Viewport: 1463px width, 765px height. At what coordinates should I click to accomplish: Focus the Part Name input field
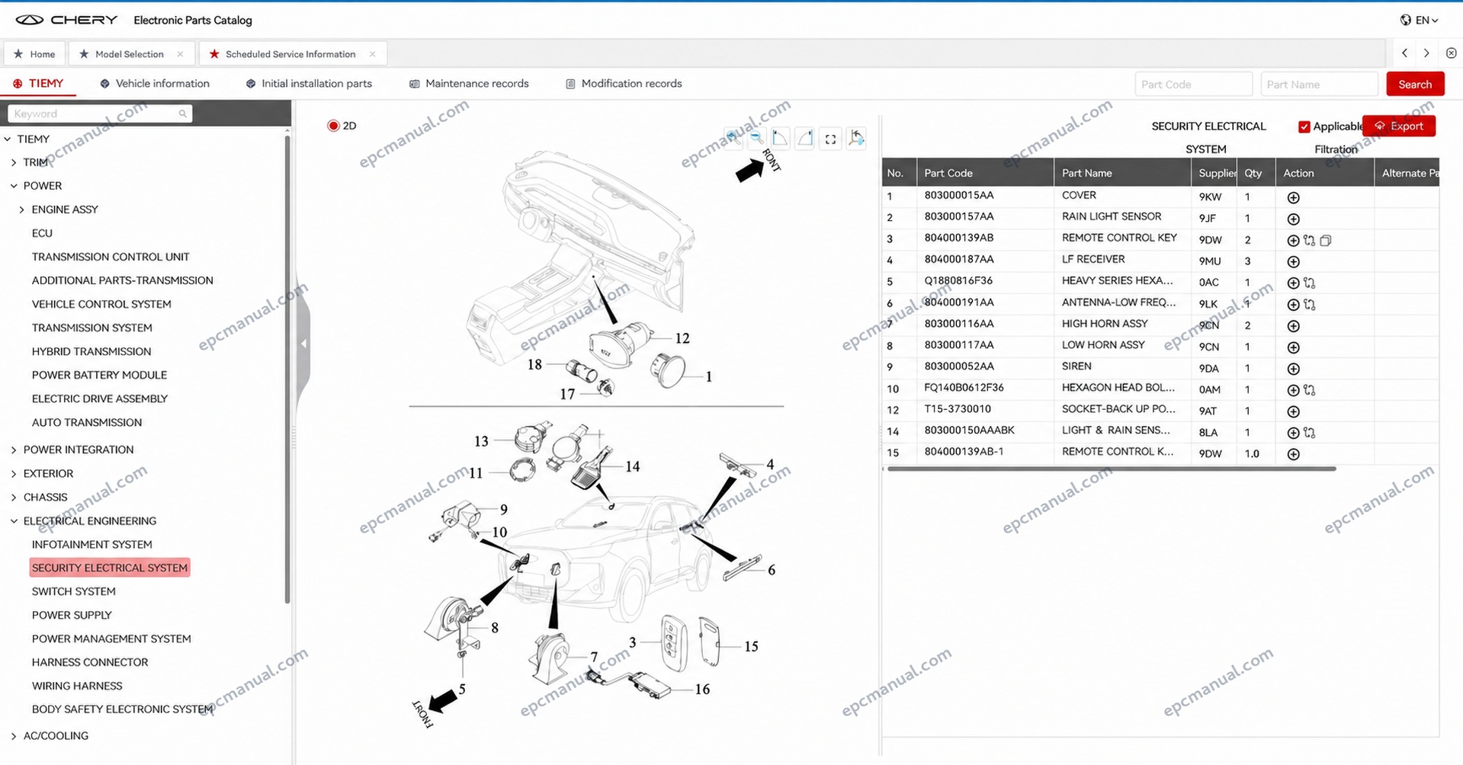pyautogui.click(x=1319, y=85)
